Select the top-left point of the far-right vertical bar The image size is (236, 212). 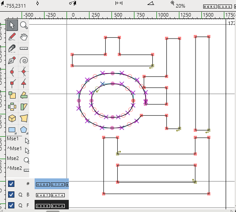(196, 37)
